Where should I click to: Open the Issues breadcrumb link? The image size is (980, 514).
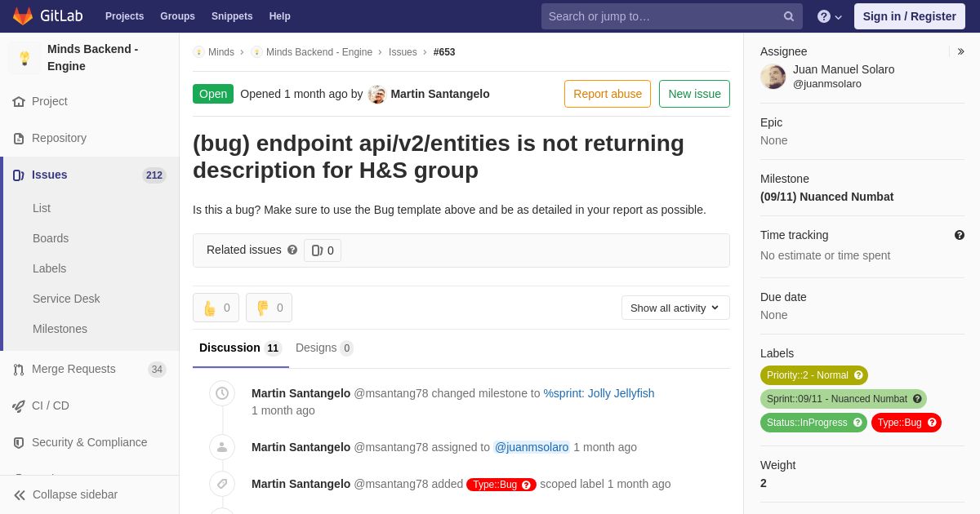point(403,52)
